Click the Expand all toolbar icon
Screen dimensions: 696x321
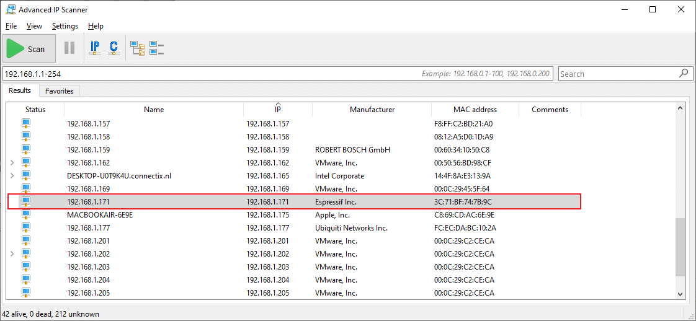138,48
